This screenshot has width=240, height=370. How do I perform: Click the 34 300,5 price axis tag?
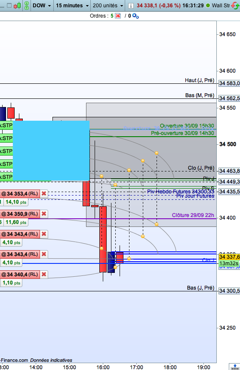tap(229, 290)
